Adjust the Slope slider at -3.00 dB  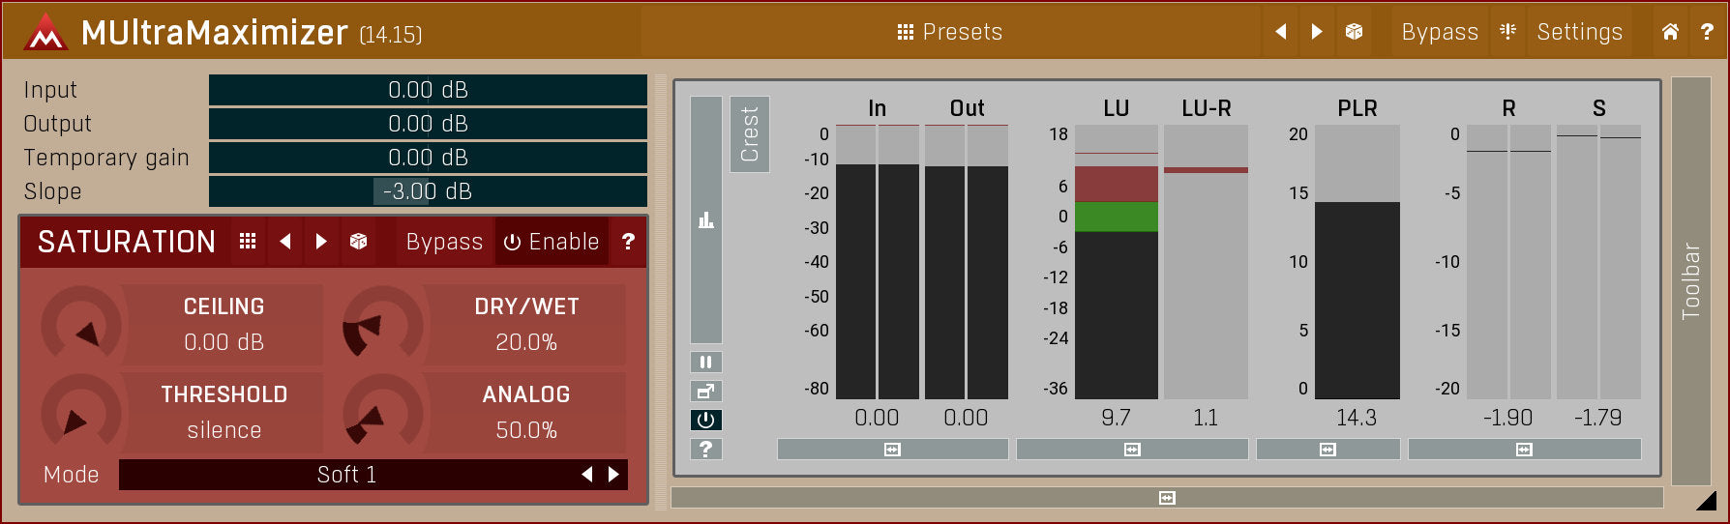(428, 191)
